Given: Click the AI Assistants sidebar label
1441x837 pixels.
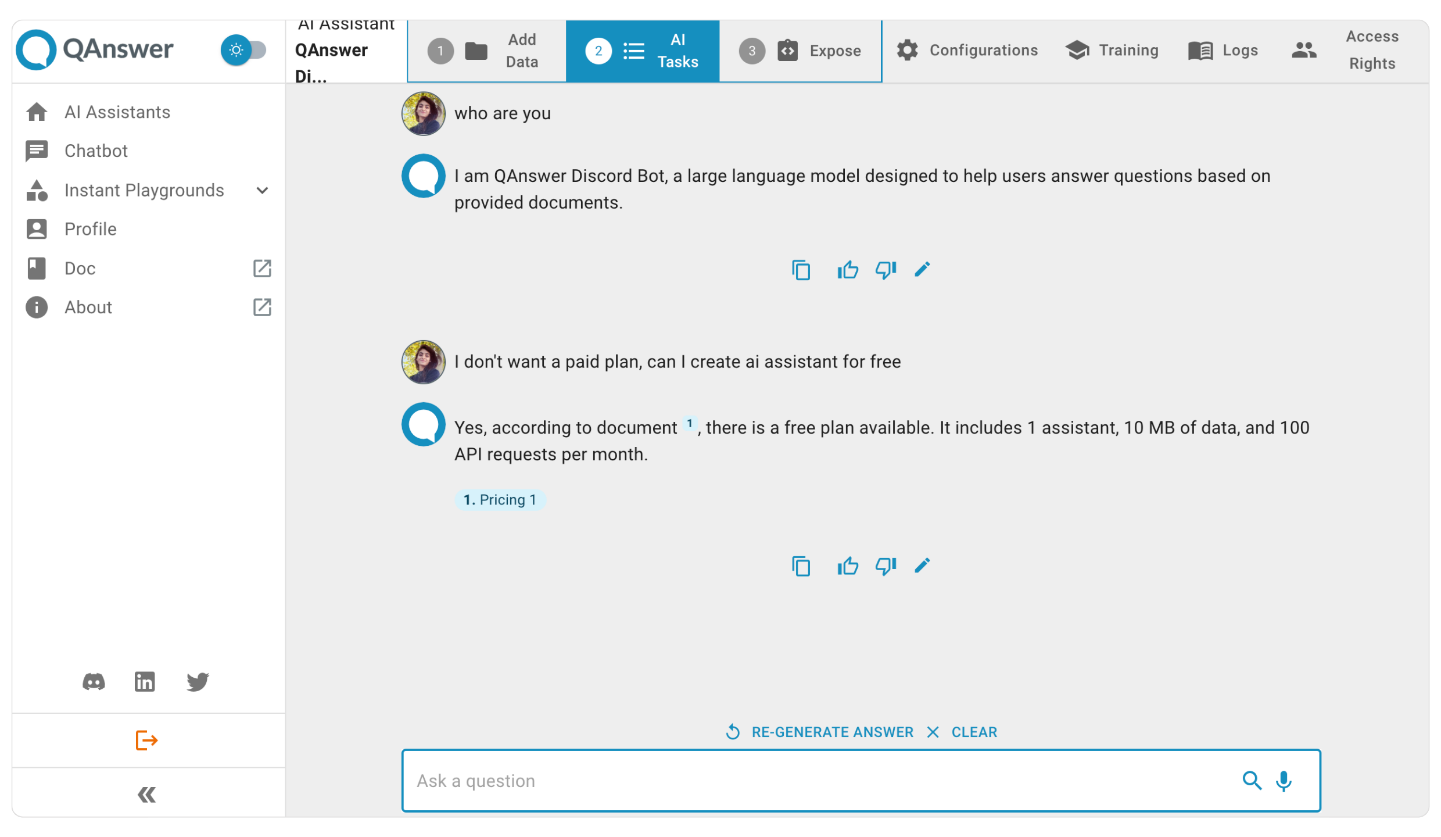Looking at the screenshot, I should point(117,112).
